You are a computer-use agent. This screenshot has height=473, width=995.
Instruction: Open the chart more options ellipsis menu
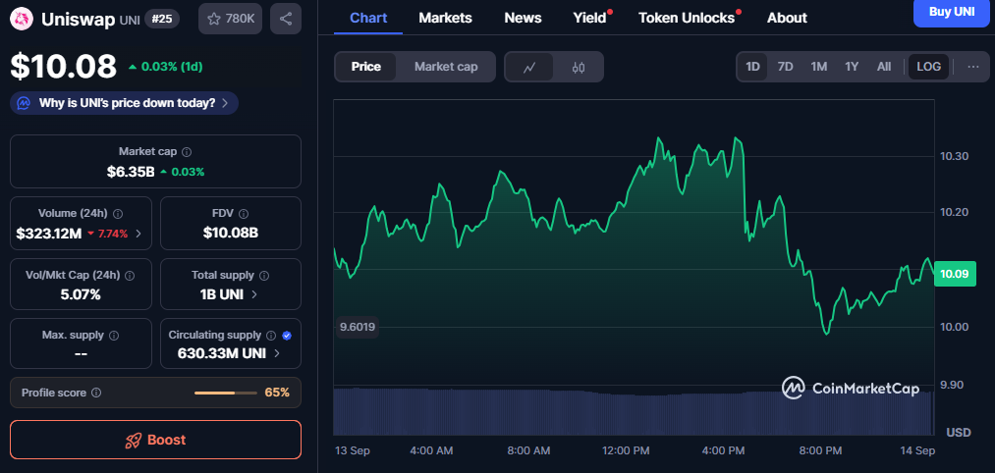972,67
